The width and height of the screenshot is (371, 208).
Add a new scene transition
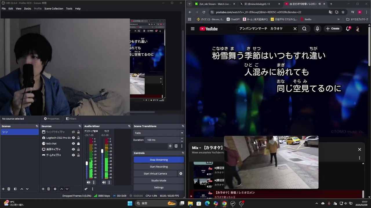click(170, 146)
